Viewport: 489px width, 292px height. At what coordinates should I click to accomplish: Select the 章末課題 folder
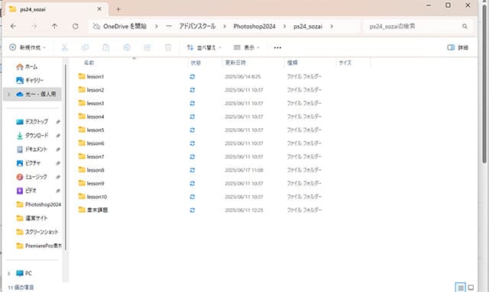(x=93, y=210)
